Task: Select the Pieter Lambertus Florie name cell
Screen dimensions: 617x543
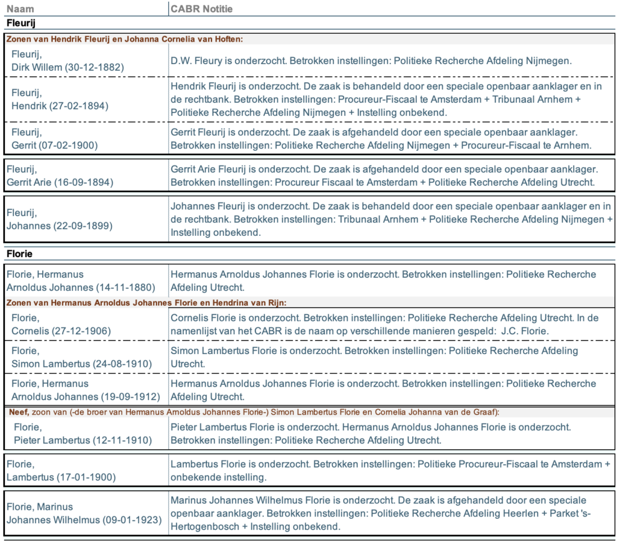Action: coord(83,434)
